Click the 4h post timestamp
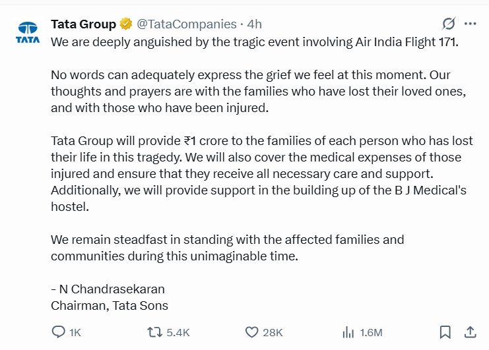Image resolution: width=489 pixels, height=350 pixels. (254, 24)
